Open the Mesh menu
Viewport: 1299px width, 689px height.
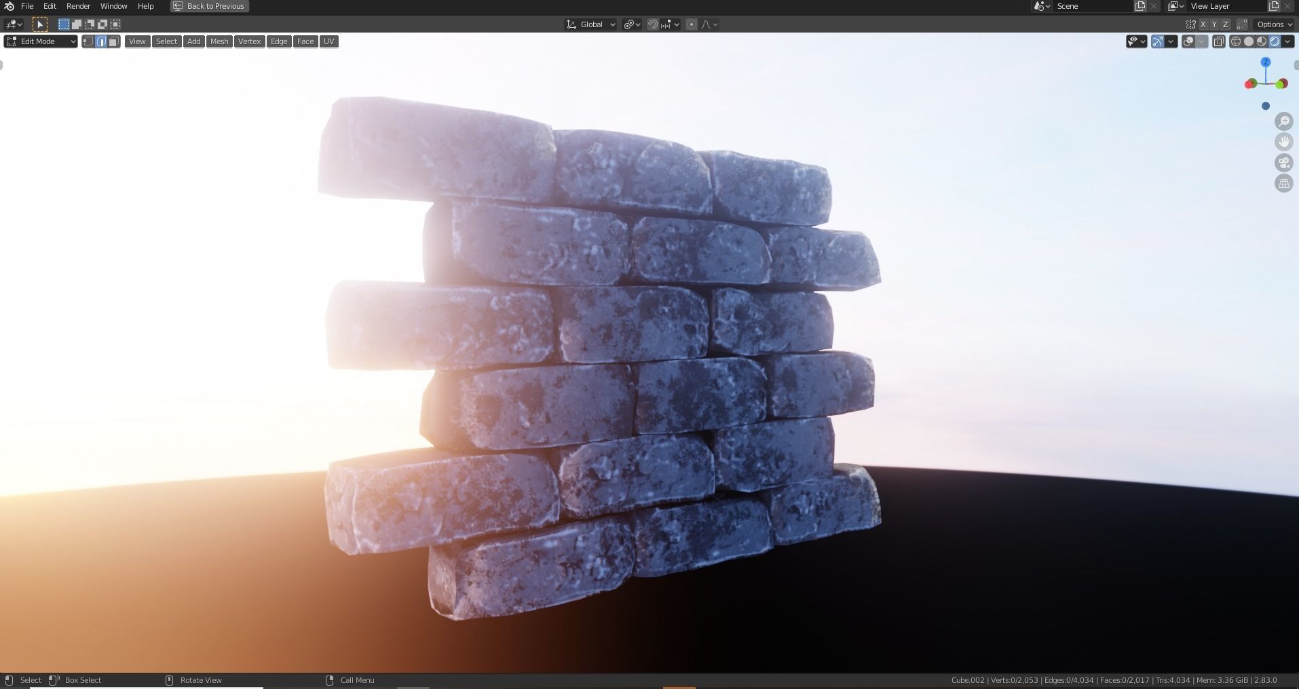pyautogui.click(x=219, y=41)
